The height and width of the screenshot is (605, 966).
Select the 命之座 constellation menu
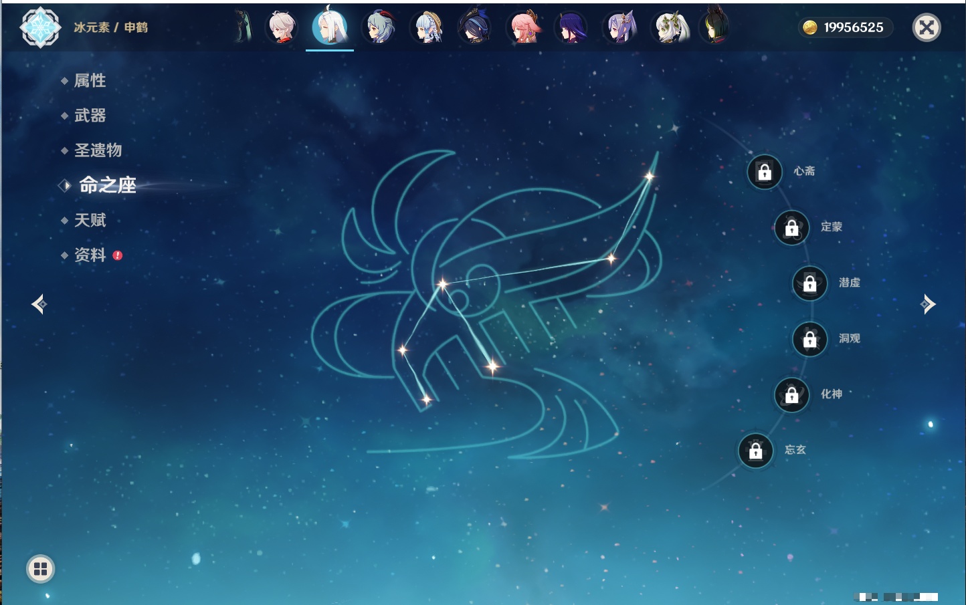[107, 185]
